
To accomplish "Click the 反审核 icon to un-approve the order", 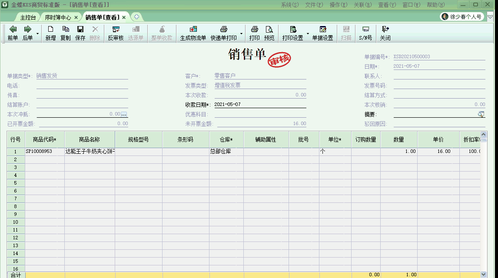I will click(116, 33).
